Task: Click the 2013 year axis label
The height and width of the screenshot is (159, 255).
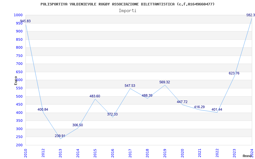Action: click(x=60, y=153)
